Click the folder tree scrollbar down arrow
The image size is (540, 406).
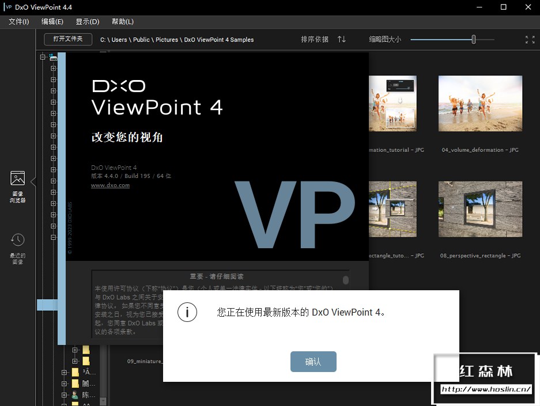point(103,401)
